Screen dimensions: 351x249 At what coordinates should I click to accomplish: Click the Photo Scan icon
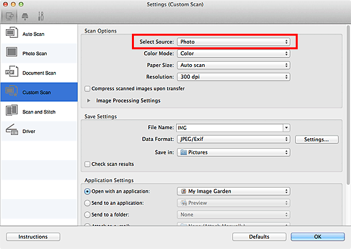click(12, 52)
